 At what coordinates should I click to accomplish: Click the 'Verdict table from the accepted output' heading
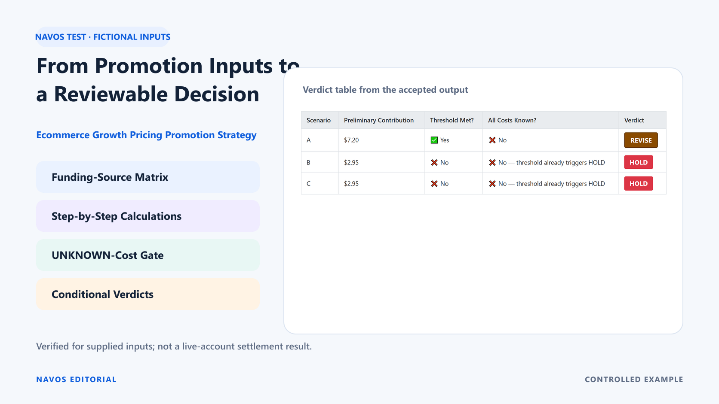pos(385,90)
